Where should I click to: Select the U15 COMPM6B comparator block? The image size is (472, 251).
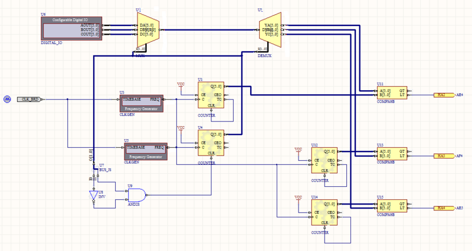click(x=394, y=206)
